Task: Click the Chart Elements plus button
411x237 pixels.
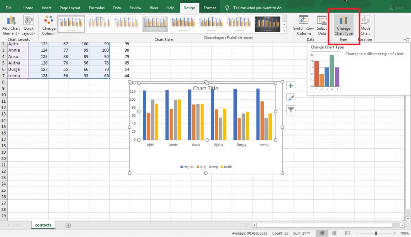Action: 290,85
